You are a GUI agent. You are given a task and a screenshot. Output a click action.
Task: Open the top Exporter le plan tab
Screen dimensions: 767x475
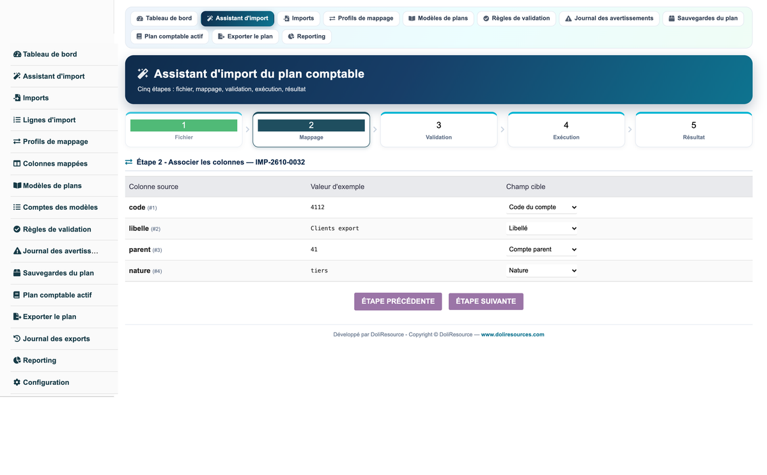245,36
